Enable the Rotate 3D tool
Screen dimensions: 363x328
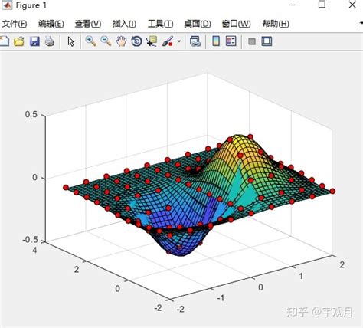pos(136,41)
